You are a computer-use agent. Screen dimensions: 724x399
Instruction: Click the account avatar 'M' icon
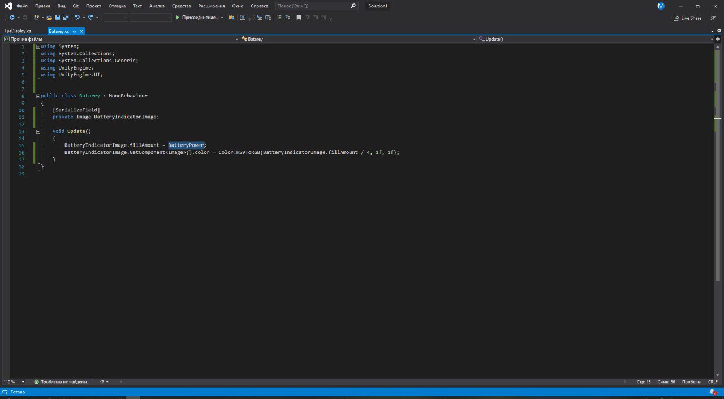click(x=661, y=6)
